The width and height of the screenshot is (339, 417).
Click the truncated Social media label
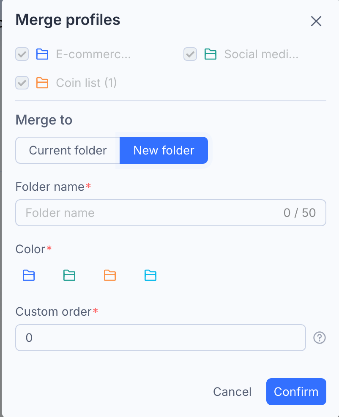261,54
